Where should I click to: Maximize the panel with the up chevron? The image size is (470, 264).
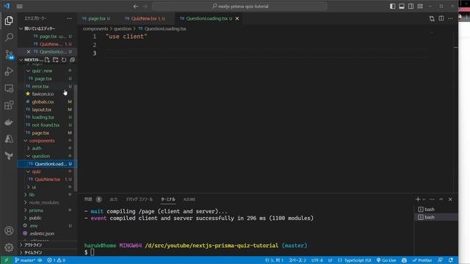(x=441, y=199)
